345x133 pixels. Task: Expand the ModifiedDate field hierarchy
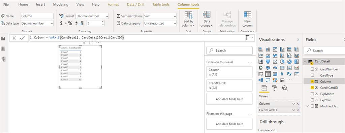(x=307, y=106)
